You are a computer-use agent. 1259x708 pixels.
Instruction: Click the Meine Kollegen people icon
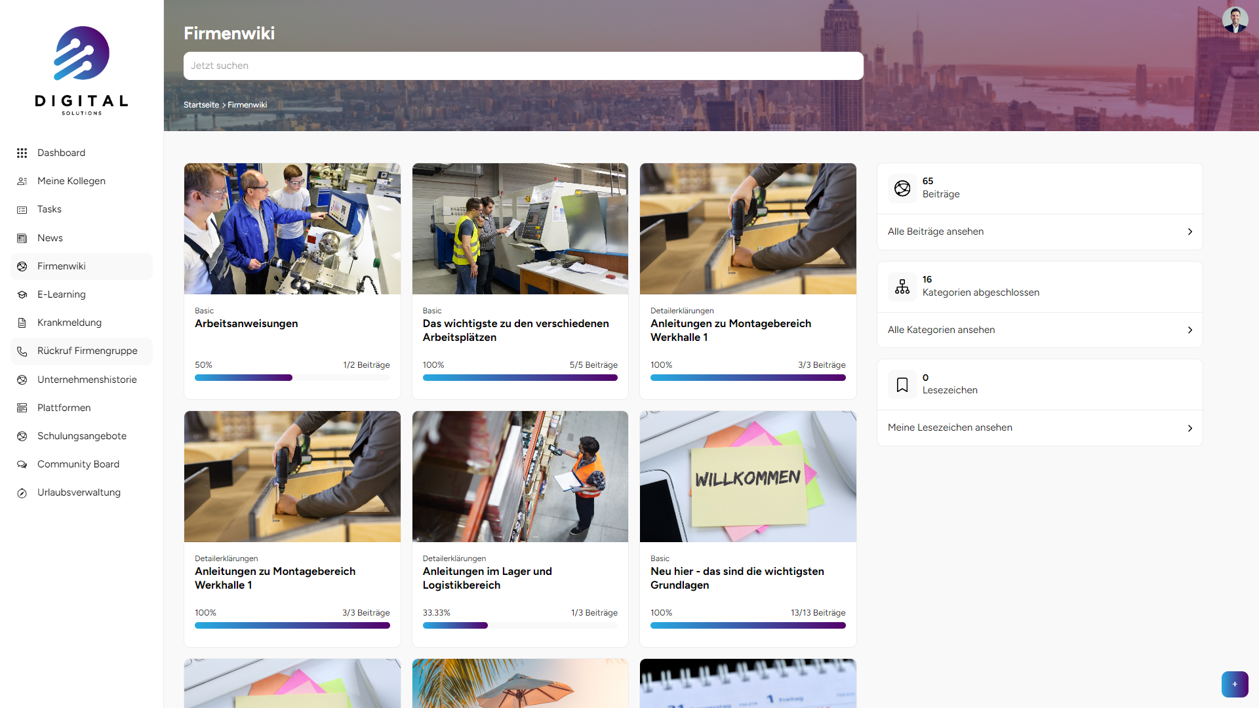click(22, 181)
